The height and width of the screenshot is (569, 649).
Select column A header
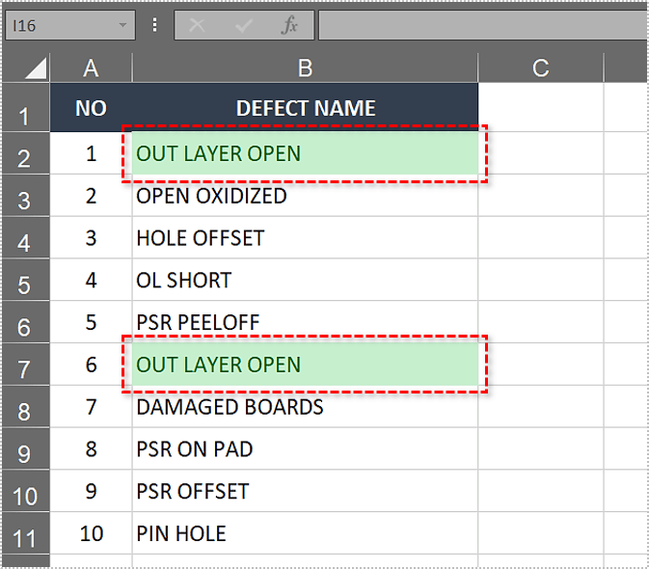pos(91,68)
